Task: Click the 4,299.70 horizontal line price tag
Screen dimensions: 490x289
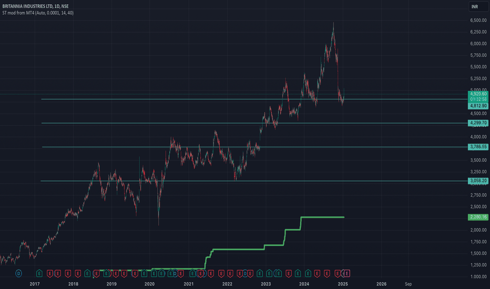Action: (x=478, y=123)
